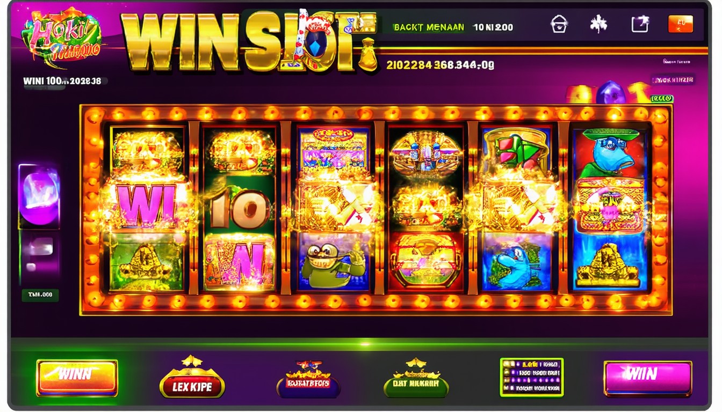Open the green-bordered paytable info panel
722x412 pixels.
531,377
